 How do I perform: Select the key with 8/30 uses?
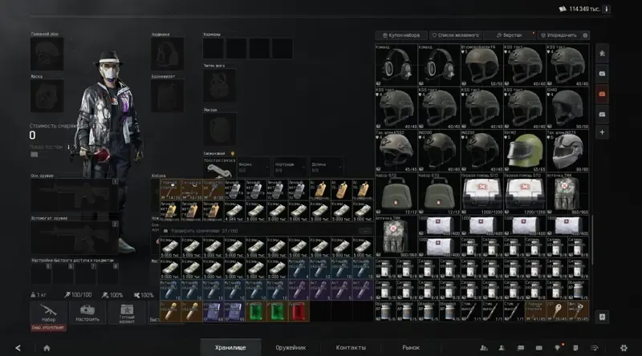(x=213, y=190)
